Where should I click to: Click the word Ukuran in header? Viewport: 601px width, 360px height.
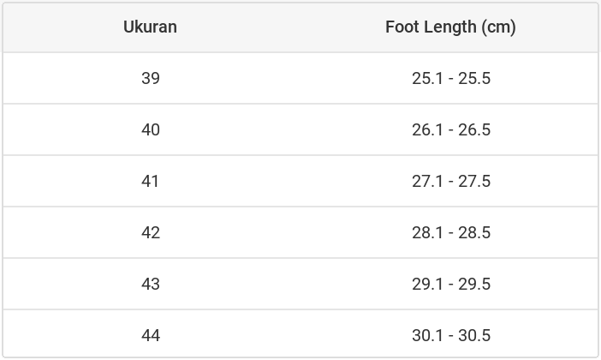click(150, 27)
